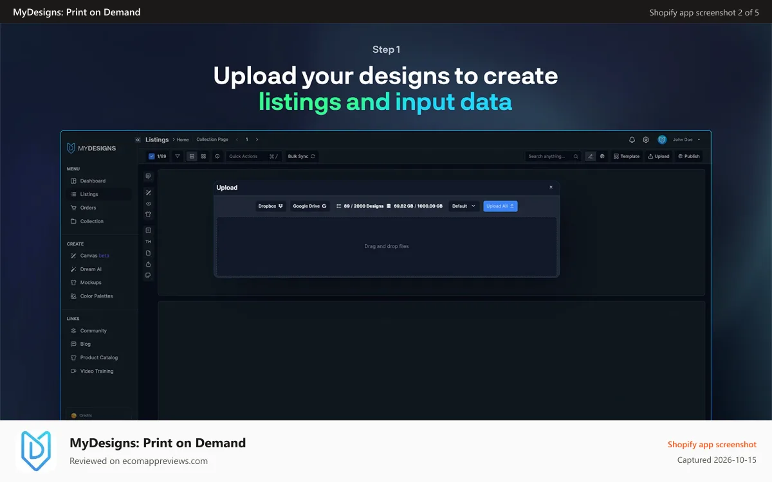The image size is (772, 482).
Task: Import from Google Drive
Action: click(x=309, y=206)
